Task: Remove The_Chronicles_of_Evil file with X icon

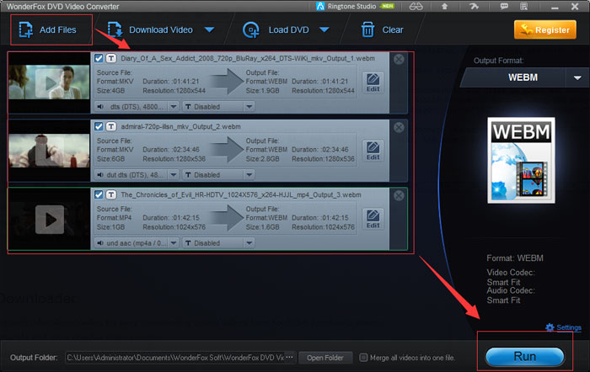Action: point(399,195)
